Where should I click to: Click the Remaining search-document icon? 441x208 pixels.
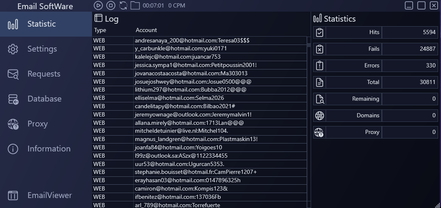click(x=319, y=99)
